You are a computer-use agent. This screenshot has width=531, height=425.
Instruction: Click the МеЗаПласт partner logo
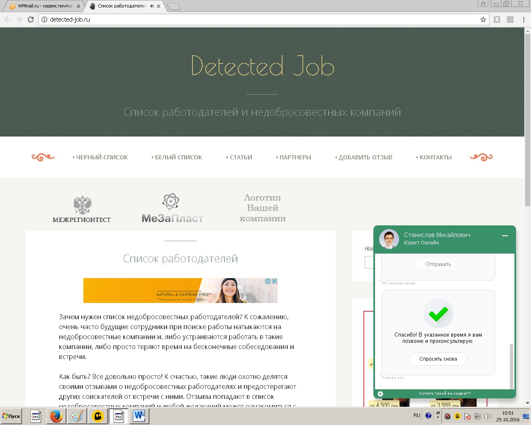click(x=172, y=208)
